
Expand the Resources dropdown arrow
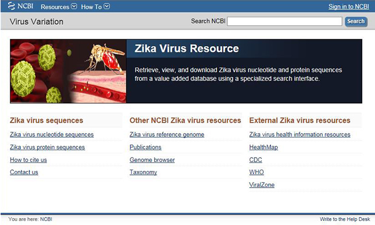(x=74, y=6)
